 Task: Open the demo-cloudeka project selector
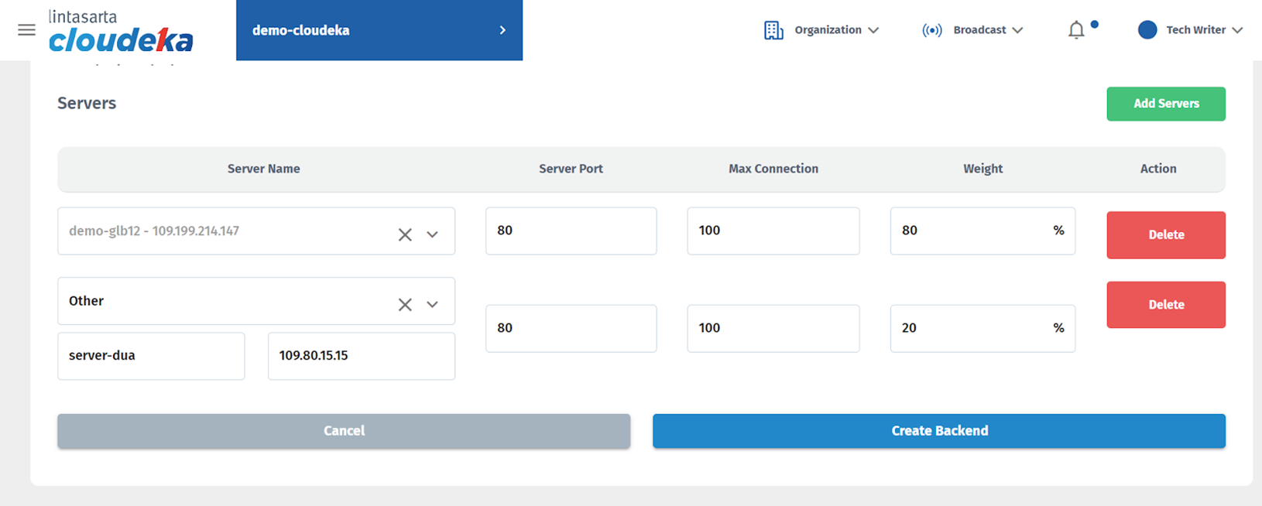click(x=379, y=30)
